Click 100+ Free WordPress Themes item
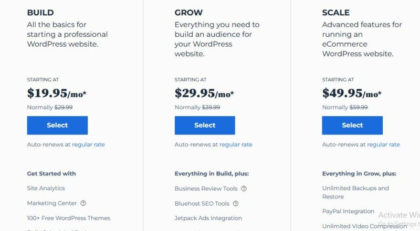 (69, 218)
